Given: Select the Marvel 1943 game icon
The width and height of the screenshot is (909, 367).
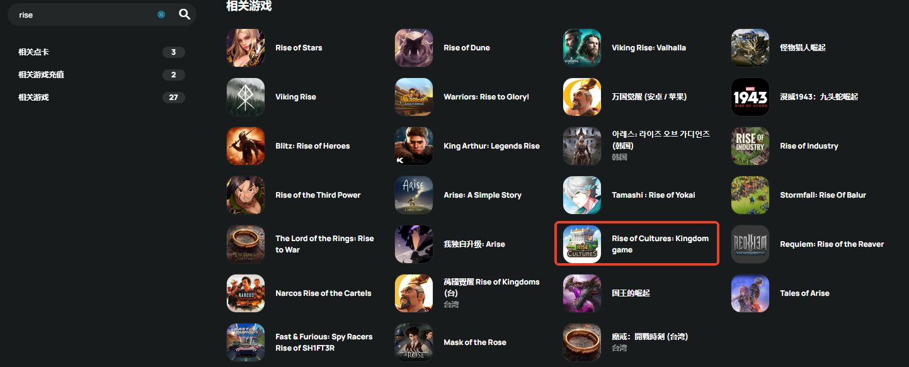Looking at the screenshot, I should (750, 97).
